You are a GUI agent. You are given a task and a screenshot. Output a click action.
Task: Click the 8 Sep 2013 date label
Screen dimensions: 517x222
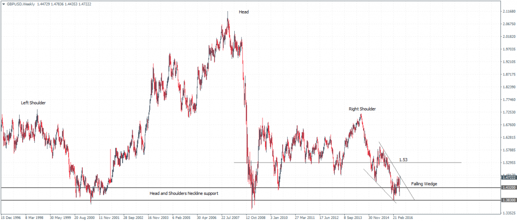pyautogui.click(x=353, y=218)
